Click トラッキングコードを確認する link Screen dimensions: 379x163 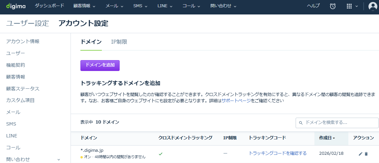tap(278, 153)
